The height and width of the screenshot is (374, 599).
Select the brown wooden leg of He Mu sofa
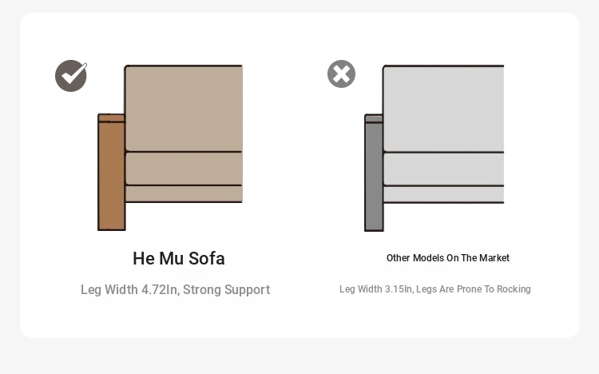(x=112, y=176)
